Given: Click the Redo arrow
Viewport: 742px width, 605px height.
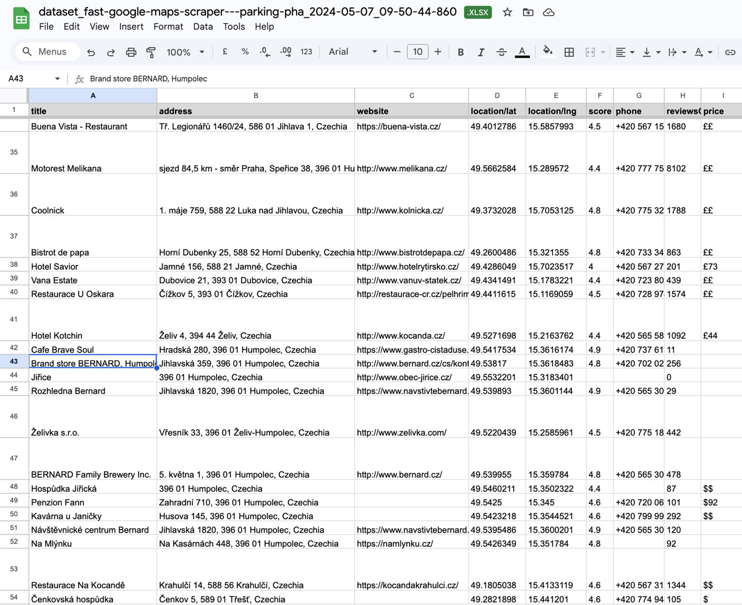Looking at the screenshot, I should pos(111,52).
